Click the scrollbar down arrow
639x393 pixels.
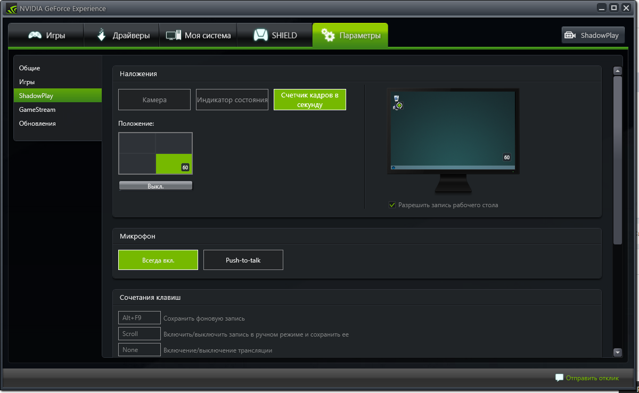(x=618, y=352)
